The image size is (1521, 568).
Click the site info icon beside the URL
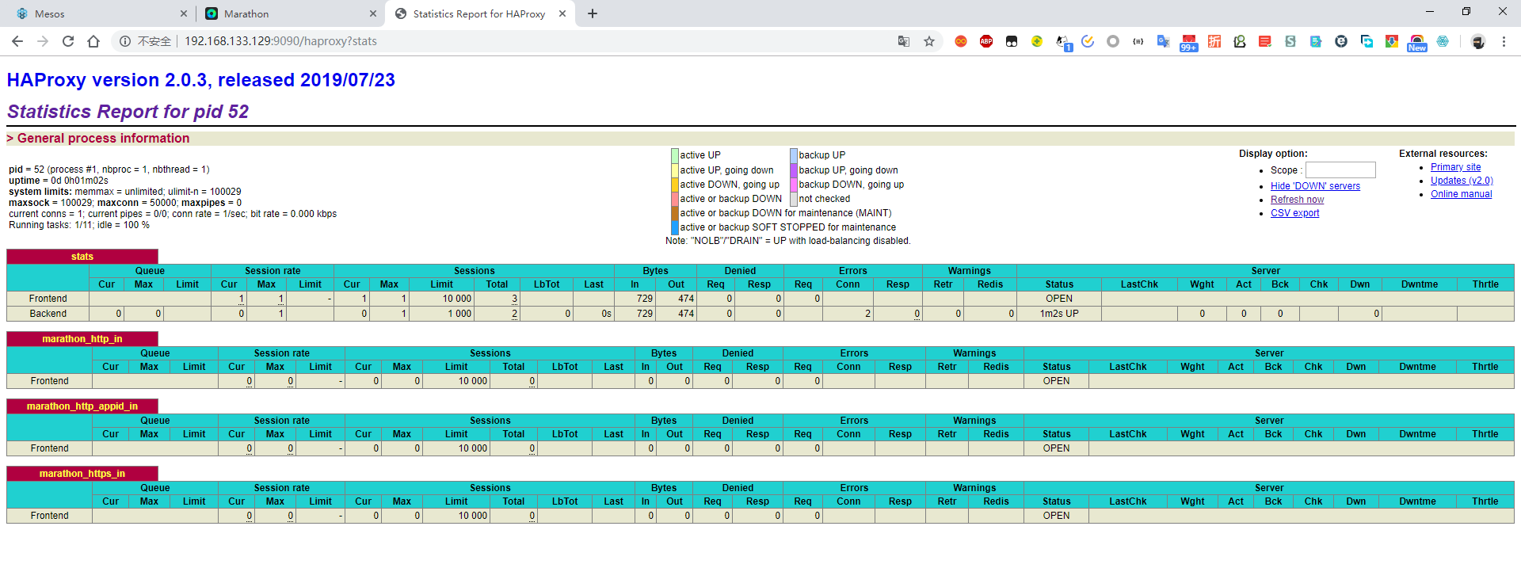pyautogui.click(x=125, y=41)
